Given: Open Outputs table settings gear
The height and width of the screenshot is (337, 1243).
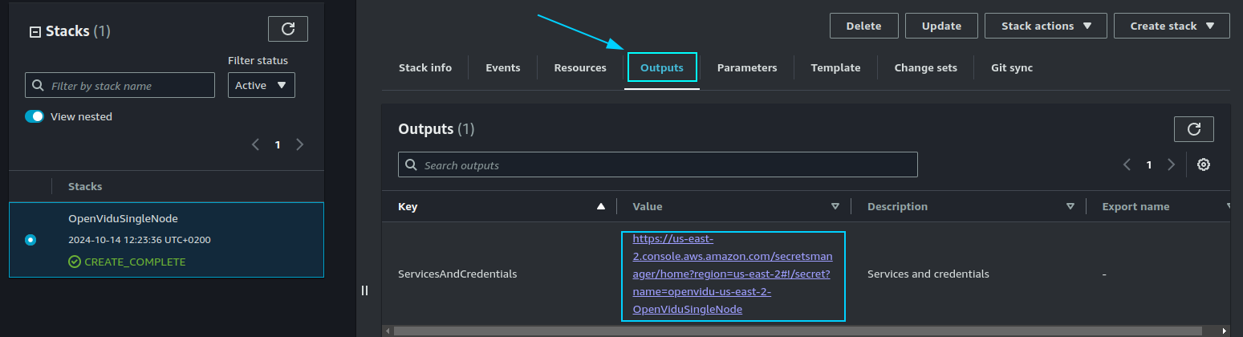Looking at the screenshot, I should coord(1203,164).
